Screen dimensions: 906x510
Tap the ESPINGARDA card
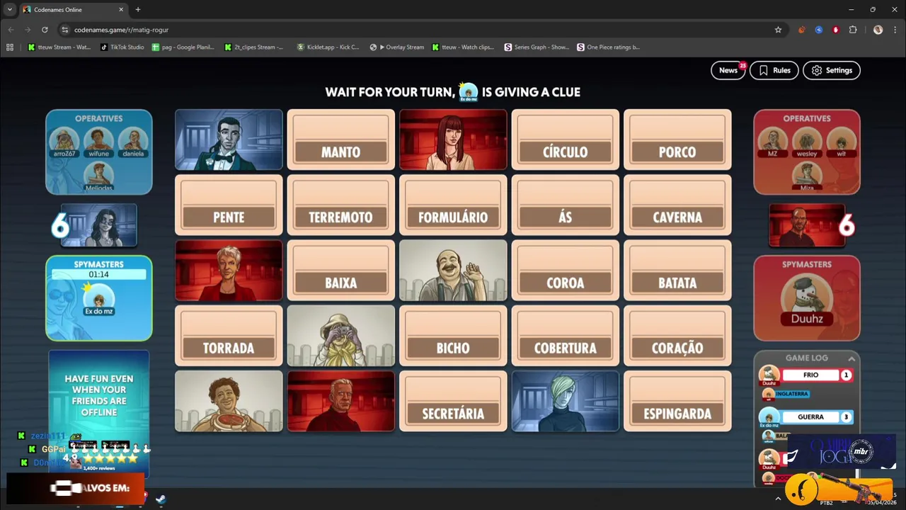click(677, 401)
